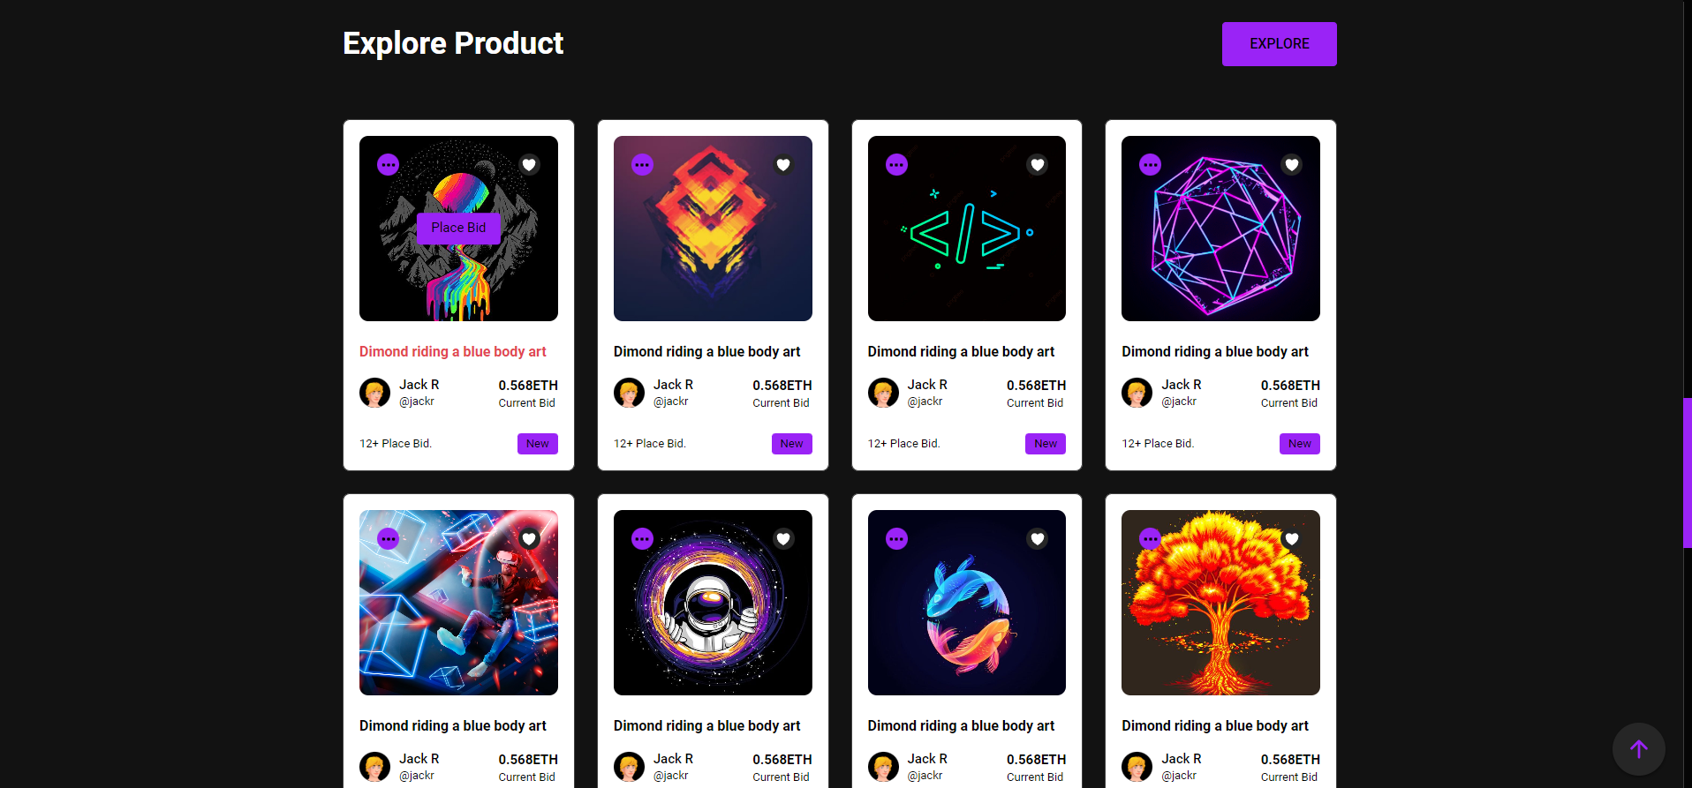
Task: Open the astronaut artwork thumbnail
Action: pyautogui.click(x=712, y=603)
